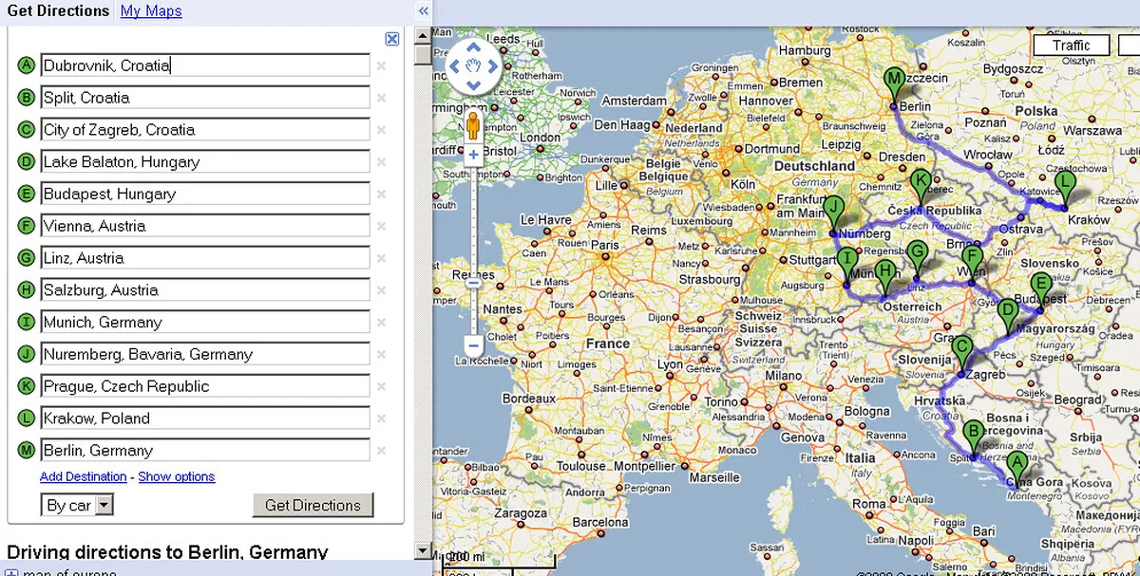This screenshot has width=1140, height=576.
Task: Click the Dubrovnik marker A on the map
Action: click(x=1016, y=467)
